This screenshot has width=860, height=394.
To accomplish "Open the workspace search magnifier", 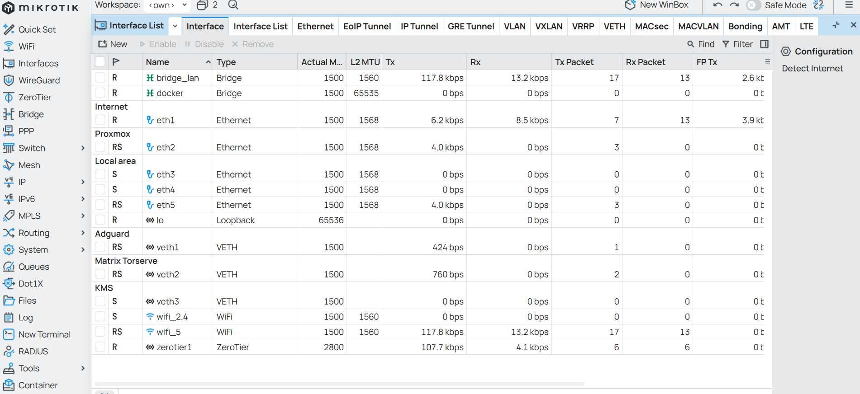I will (233, 5).
